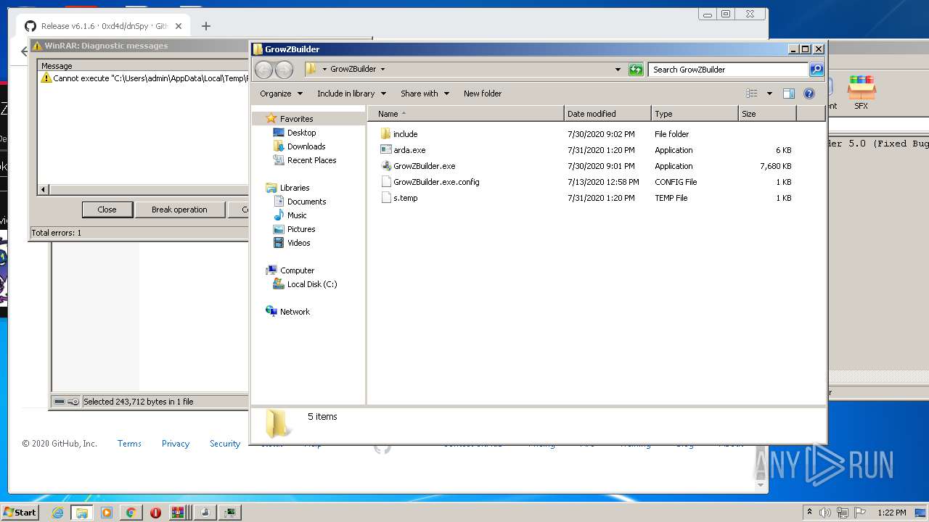929x522 pixels.
Task: Open Explorer help
Action: (809, 94)
